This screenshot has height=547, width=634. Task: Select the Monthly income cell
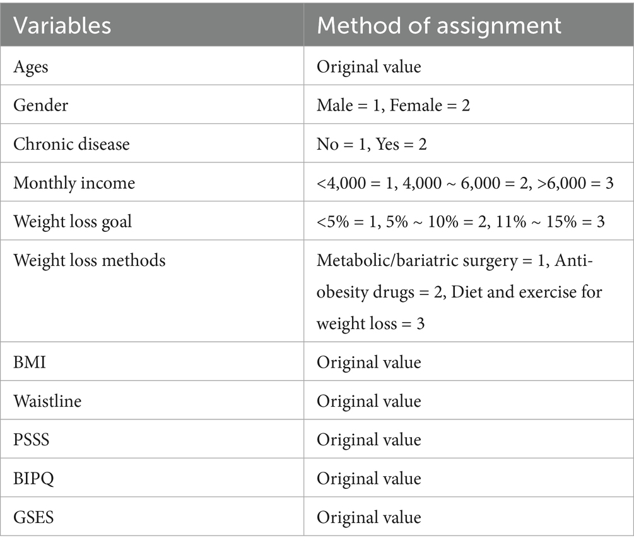[x=74, y=182]
